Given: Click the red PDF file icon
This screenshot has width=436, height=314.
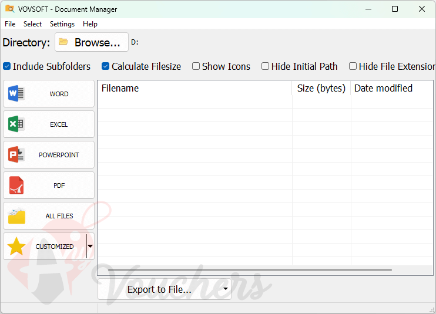Looking at the screenshot, I should [x=16, y=185].
